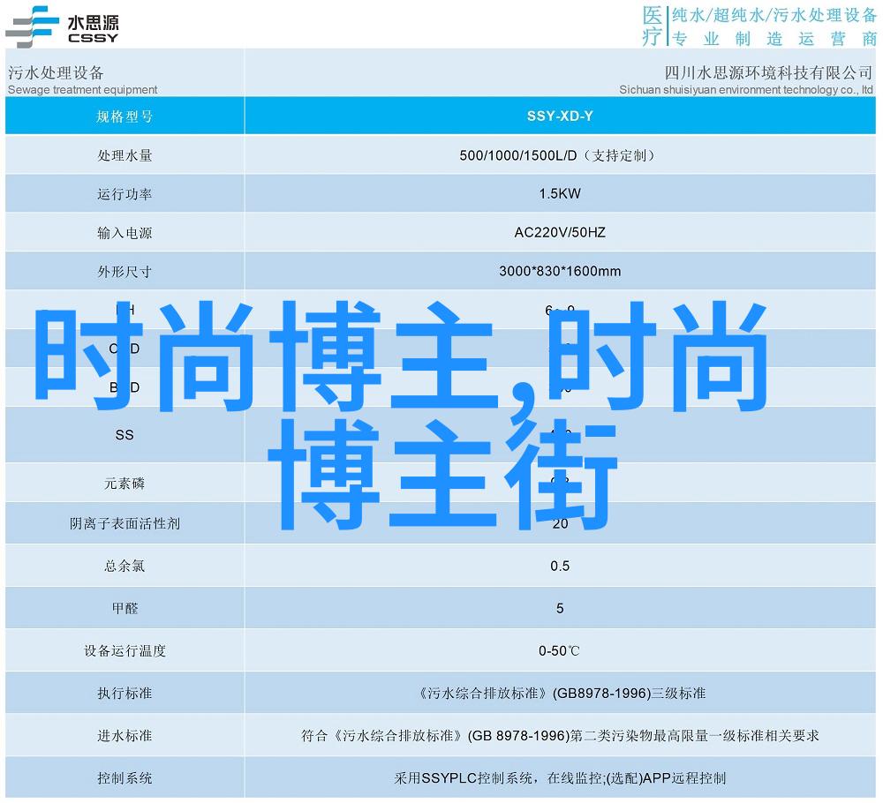Click the GB8978-1996 三级标准 value cell

tap(560, 694)
